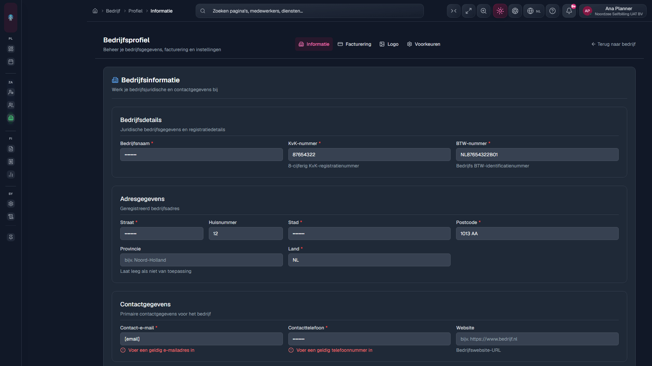Open the Ana Planner user menu
652x366 pixels.
point(613,11)
